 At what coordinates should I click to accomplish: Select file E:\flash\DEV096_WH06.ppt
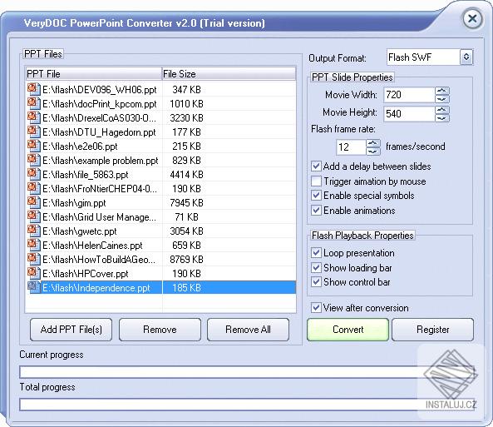100,90
